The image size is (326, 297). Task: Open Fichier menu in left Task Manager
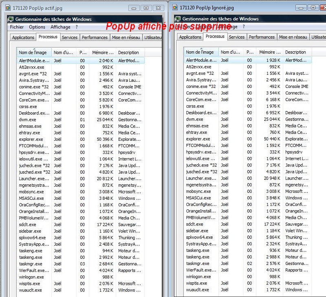17,27
